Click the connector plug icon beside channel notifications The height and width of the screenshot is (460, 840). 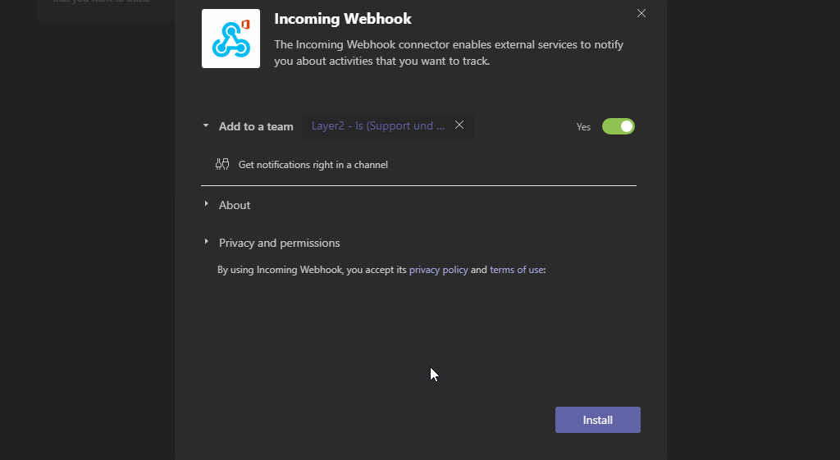point(222,164)
